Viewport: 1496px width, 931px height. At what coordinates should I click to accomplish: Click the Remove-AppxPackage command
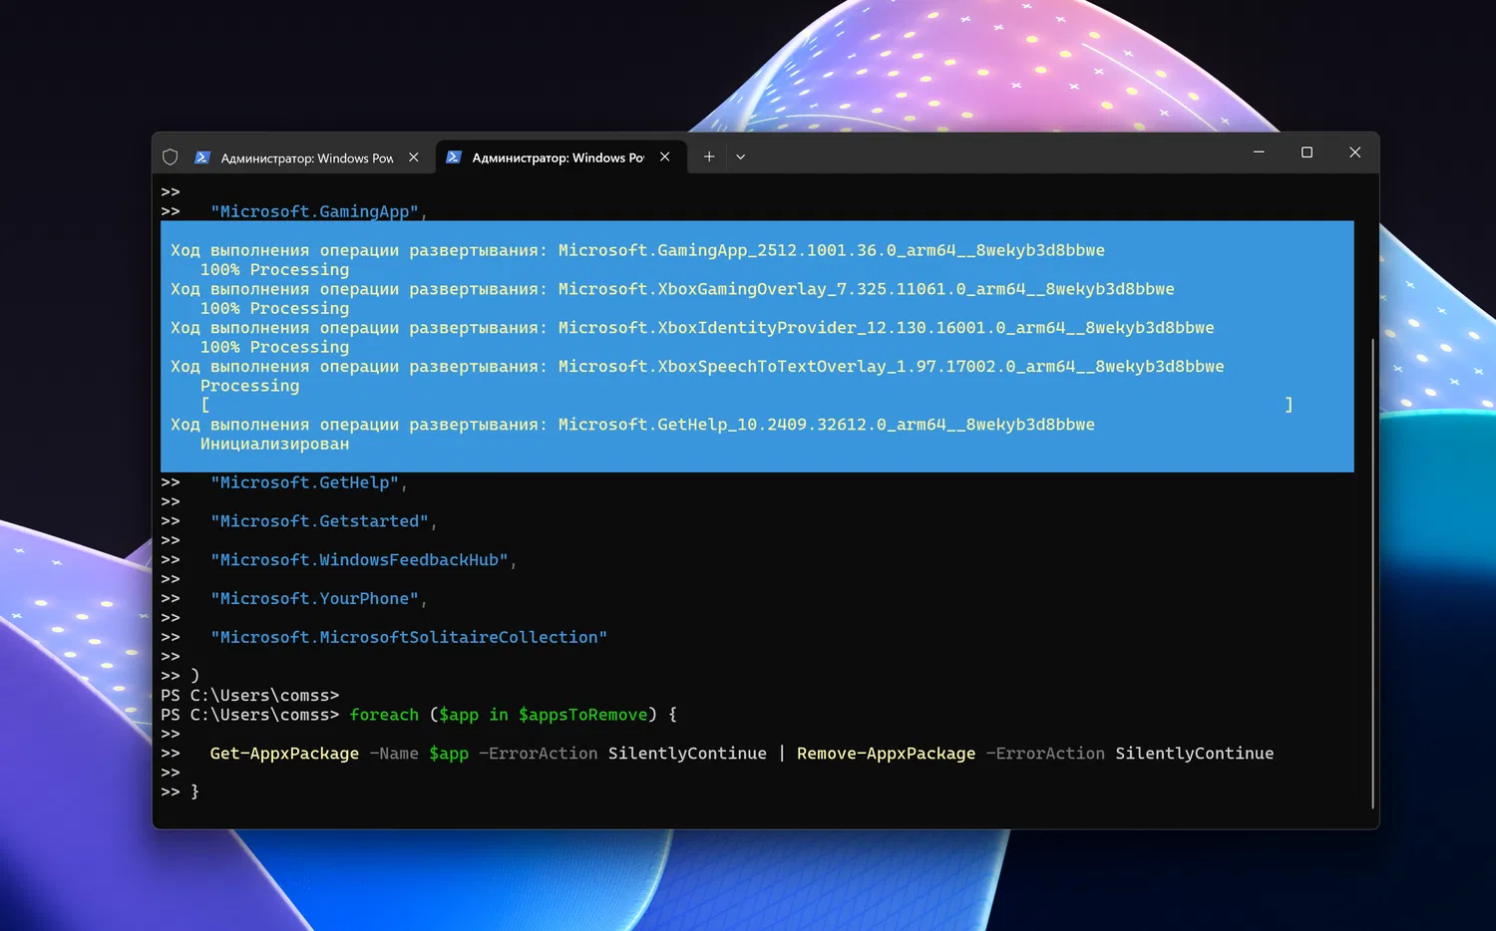[x=886, y=754]
